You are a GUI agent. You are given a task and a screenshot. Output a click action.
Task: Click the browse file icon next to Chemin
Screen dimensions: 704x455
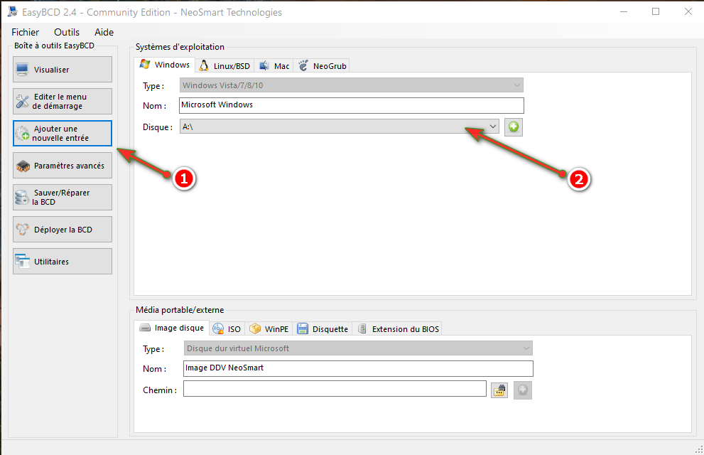499,390
